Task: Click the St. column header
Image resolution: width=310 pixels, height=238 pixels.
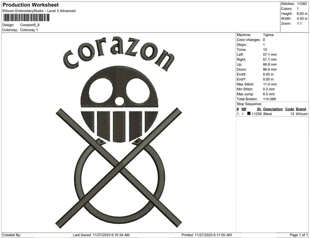Action: click(259, 109)
